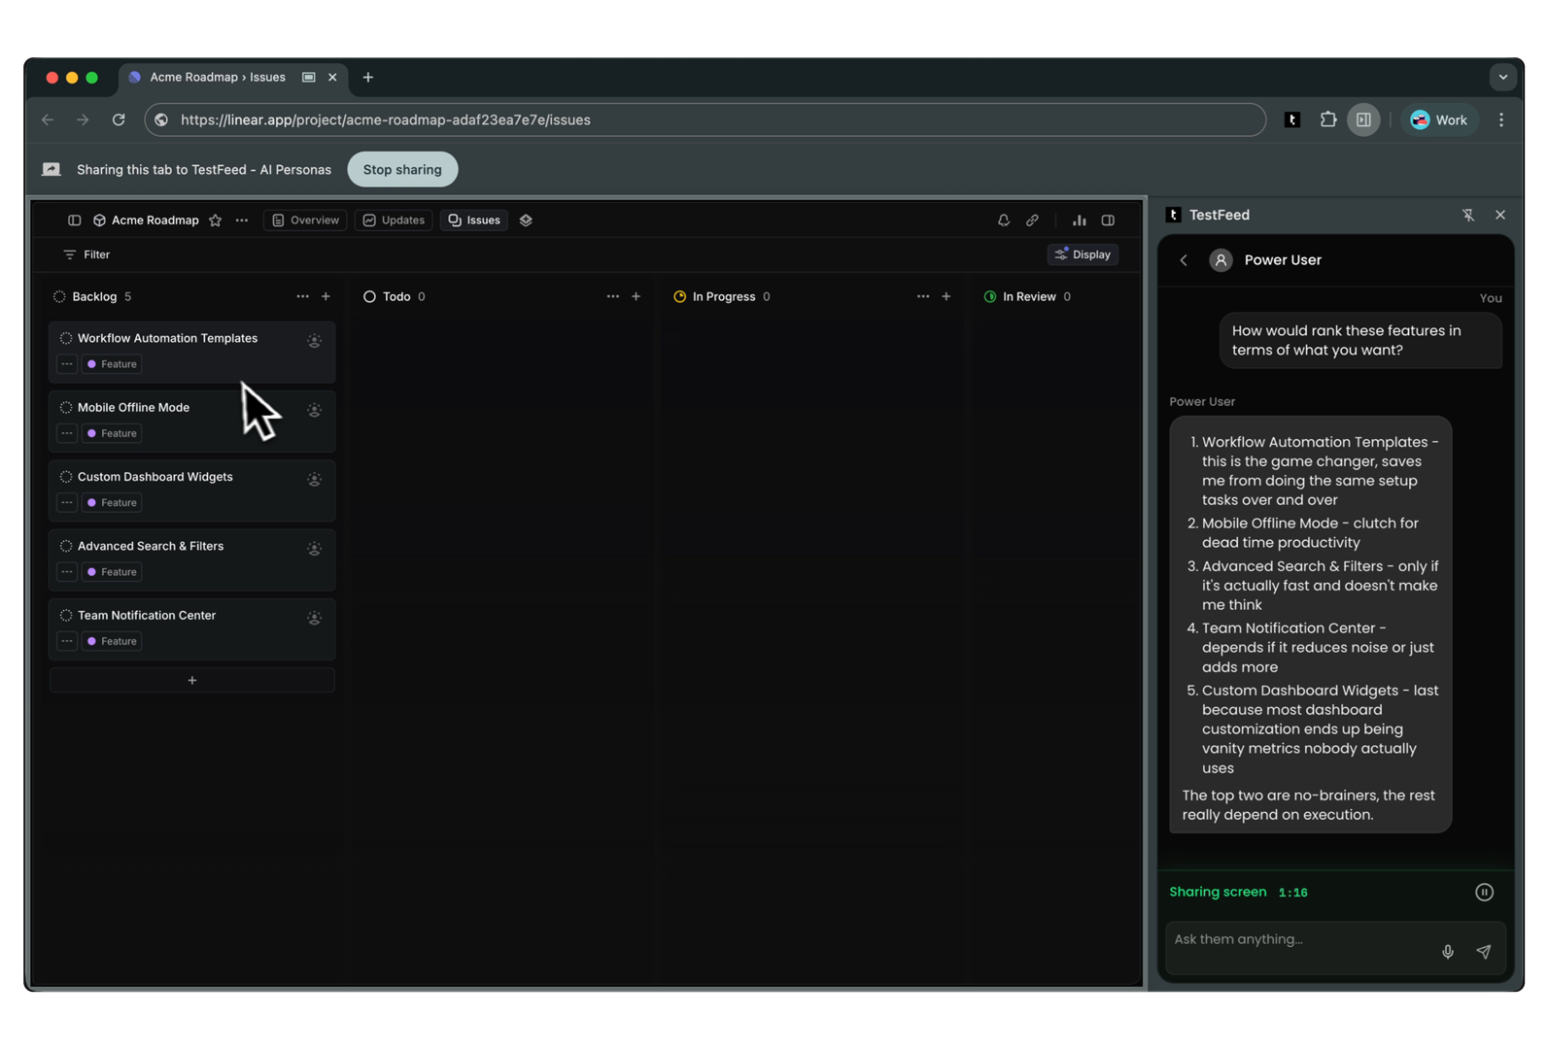The height and width of the screenshot is (1049, 1548).
Task: Unpin the TestFeed side panel
Action: click(1468, 215)
